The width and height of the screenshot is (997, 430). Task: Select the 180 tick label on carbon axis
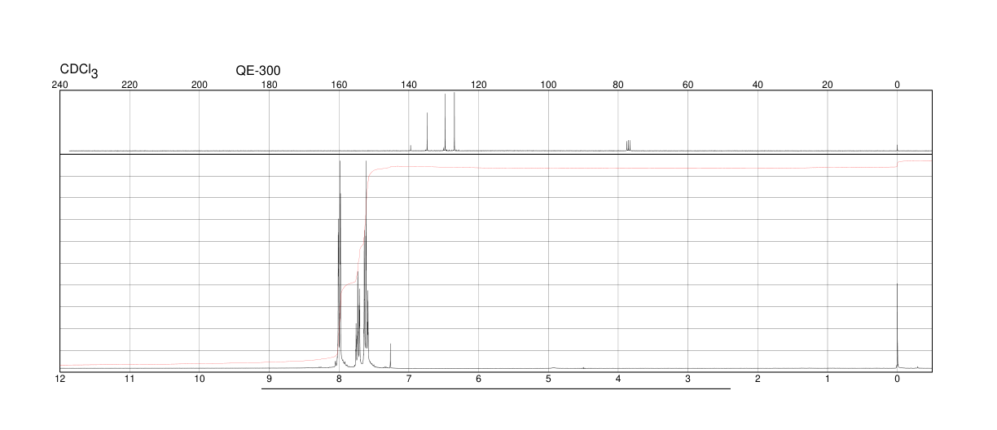(269, 85)
